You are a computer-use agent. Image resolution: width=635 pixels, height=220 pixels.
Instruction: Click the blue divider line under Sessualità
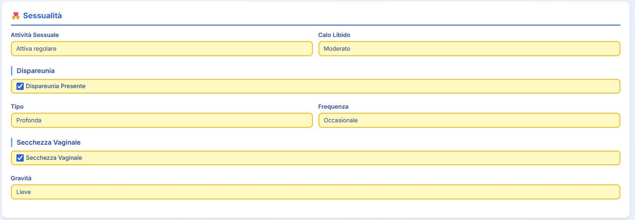pyautogui.click(x=315, y=25)
